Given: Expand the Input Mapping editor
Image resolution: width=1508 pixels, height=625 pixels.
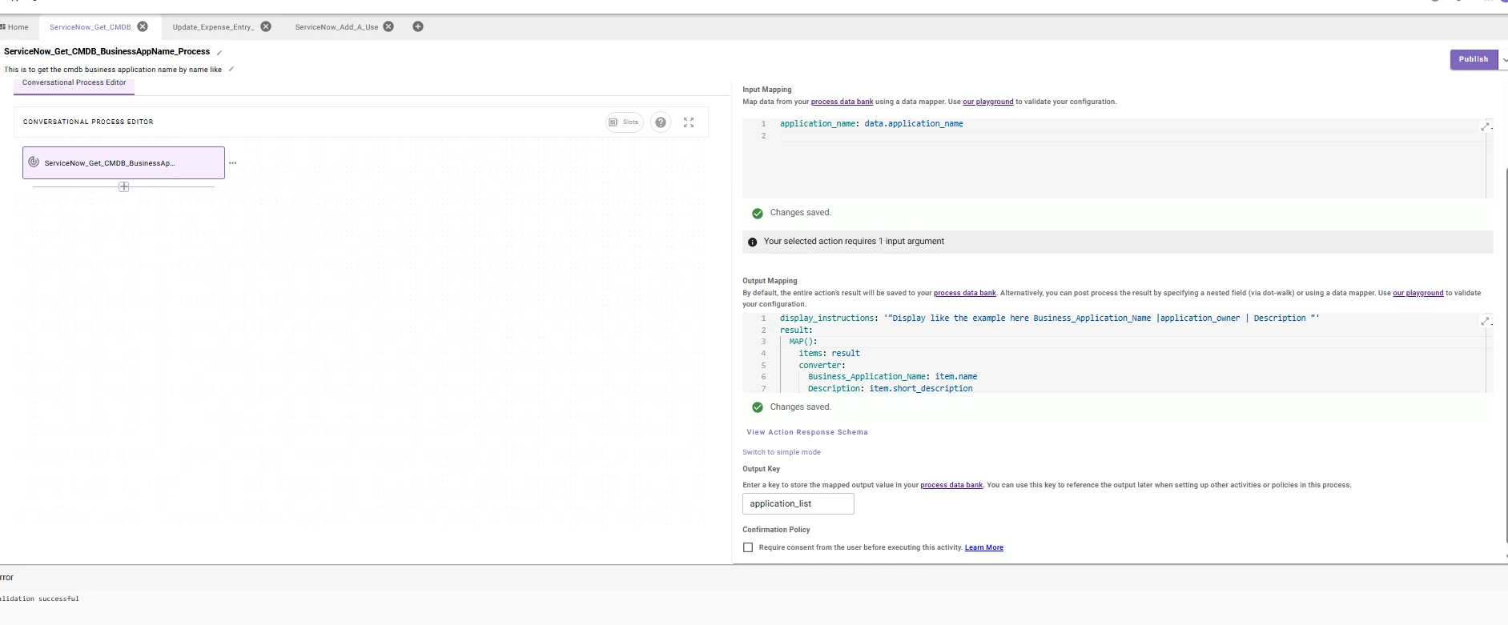Looking at the screenshot, I should [1486, 126].
